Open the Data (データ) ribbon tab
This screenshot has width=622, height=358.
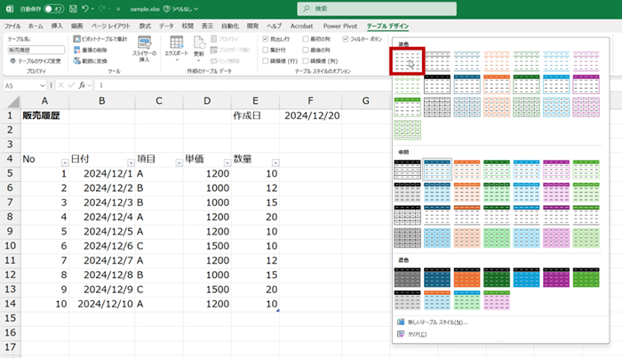[166, 27]
